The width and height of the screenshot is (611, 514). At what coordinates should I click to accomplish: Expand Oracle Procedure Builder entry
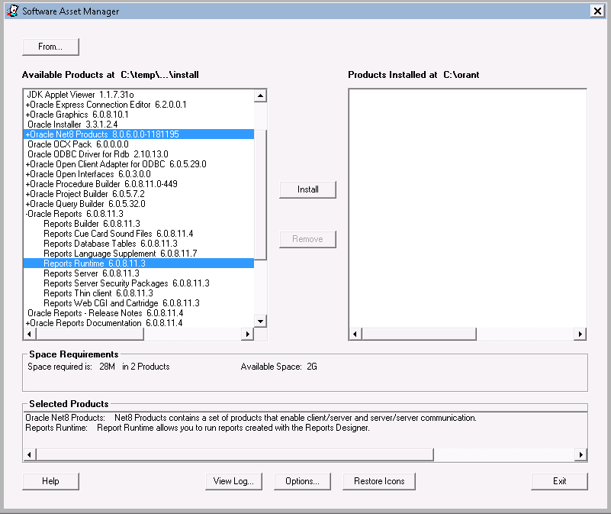click(27, 184)
